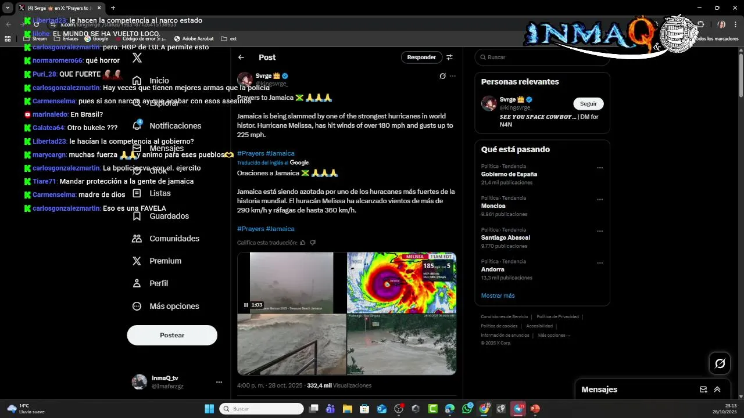This screenshot has width=744, height=418.
Task: Open floating Grok button at bottom right
Action: click(720, 363)
